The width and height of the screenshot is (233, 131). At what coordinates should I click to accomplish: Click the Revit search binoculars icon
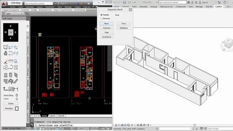[x=189, y=3]
